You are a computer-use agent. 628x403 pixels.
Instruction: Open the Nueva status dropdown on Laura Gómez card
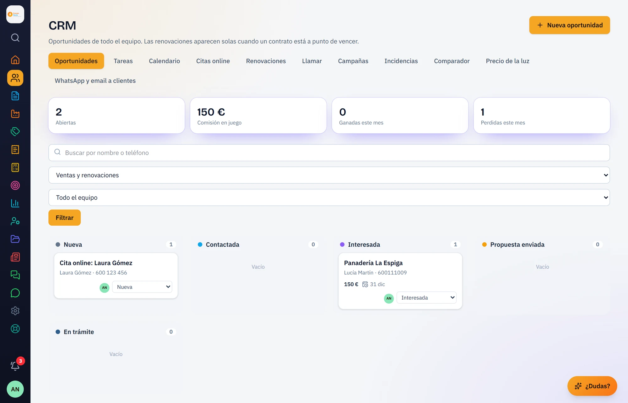point(142,287)
